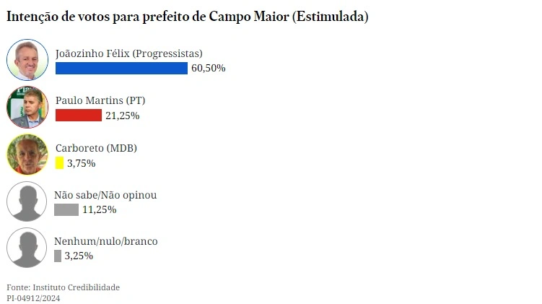The width and height of the screenshot is (542, 304).
Task: Click the avatar photo beside Joãozinho Félix label
Action: click(27, 60)
